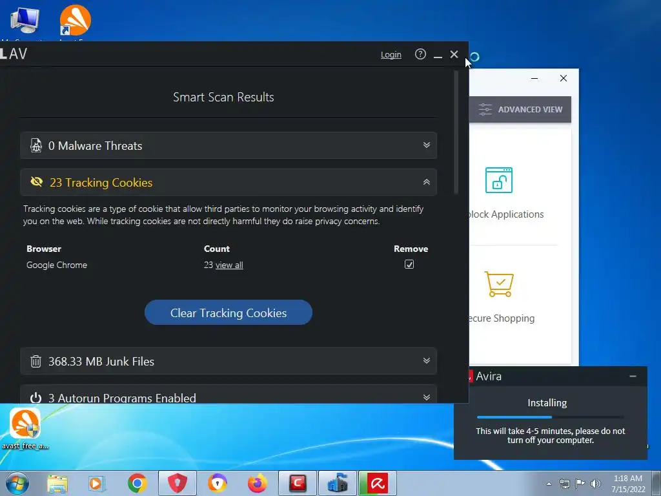
Task: Launch Firefox from the taskbar
Action: [257, 483]
